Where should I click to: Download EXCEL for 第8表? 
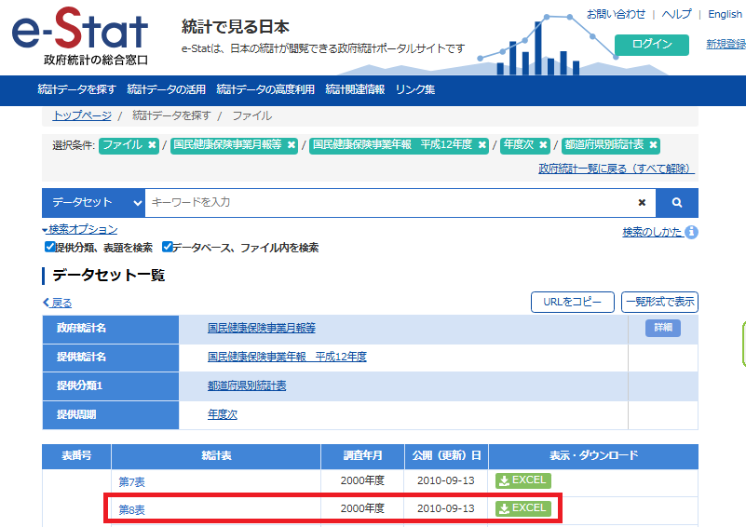523,508
